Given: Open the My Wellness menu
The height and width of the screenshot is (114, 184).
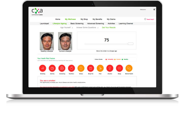Looking at the screenshot, I should click(70, 19).
